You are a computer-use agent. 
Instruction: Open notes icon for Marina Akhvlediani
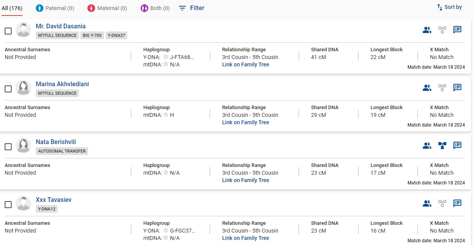coord(457,88)
